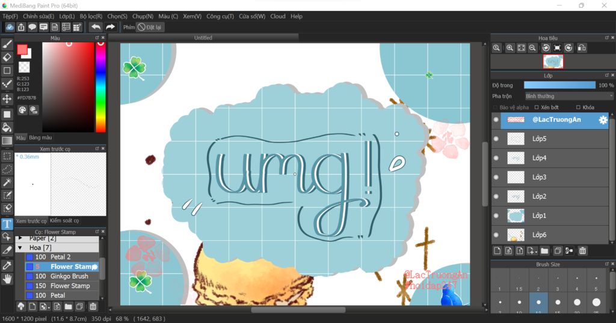This screenshot has height=323, width=616.
Task: Open the Bộ lọc(R) menu
Action: [x=91, y=16]
